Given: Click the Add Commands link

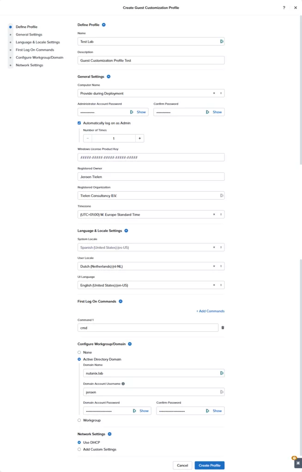Looking at the screenshot, I should tap(210, 311).
